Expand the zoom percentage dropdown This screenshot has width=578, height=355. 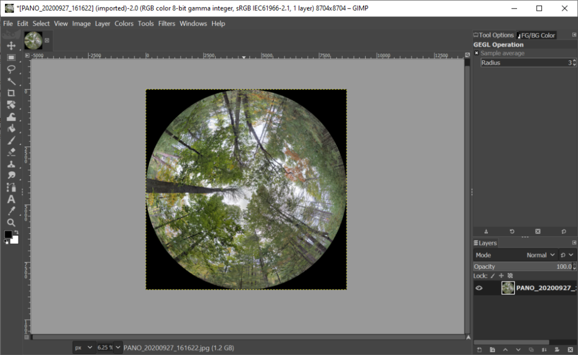[118, 348]
